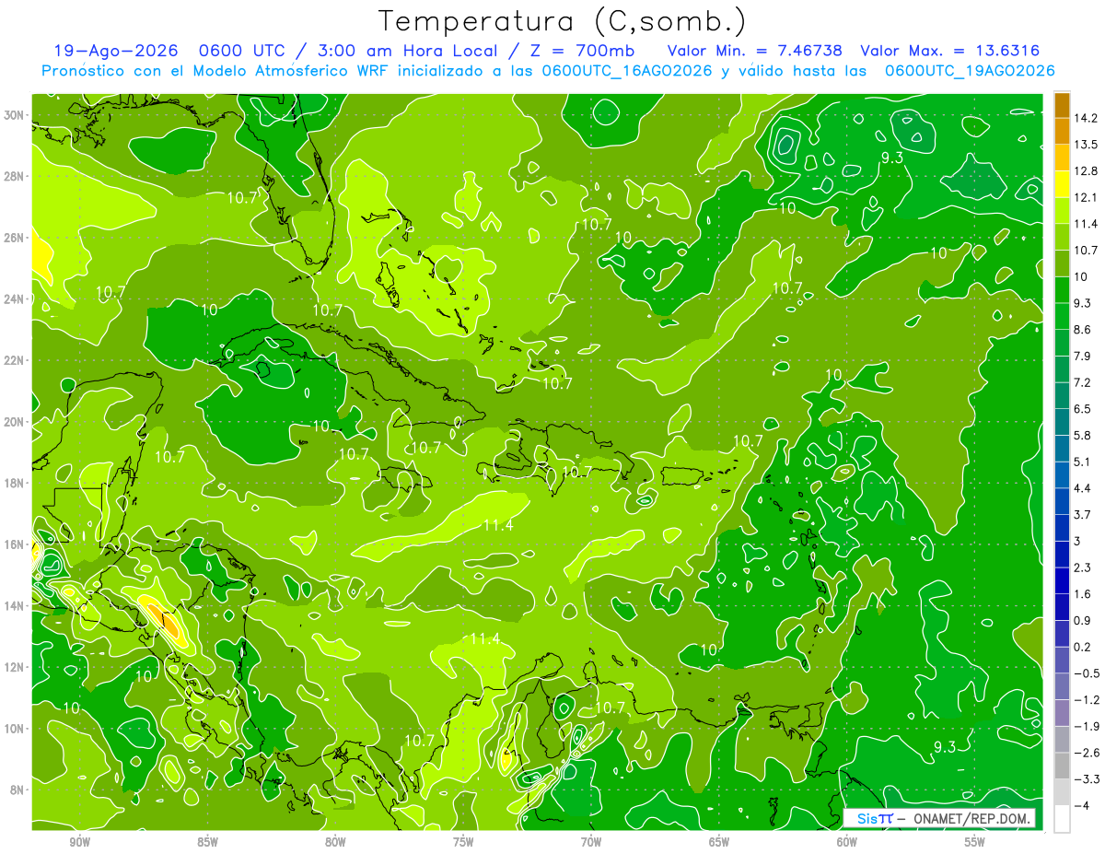Click the "12.8" value on the color scale

(1086, 170)
